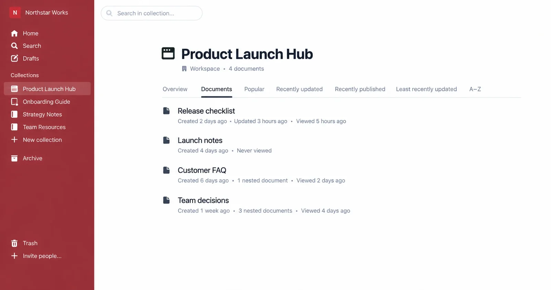
Task: Open the Recently published tab
Action: [x=360, y=89]
